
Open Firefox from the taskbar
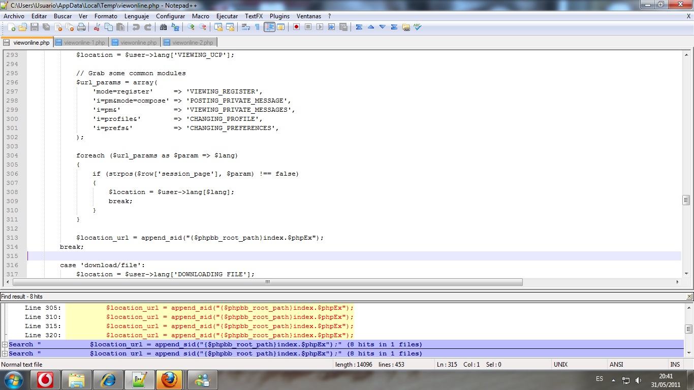click(x=169, y=380)
